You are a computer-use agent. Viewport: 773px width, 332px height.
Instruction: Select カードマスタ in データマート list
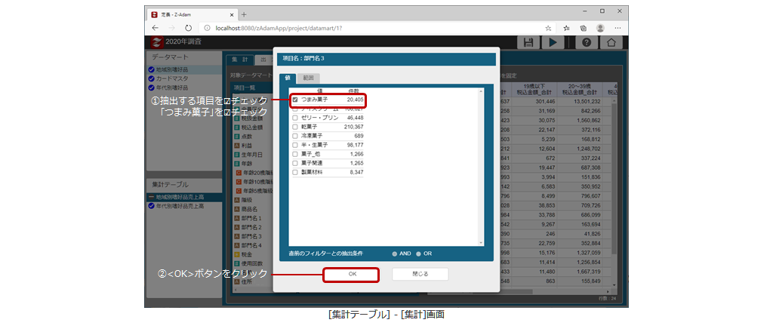(x=184, y=78)
